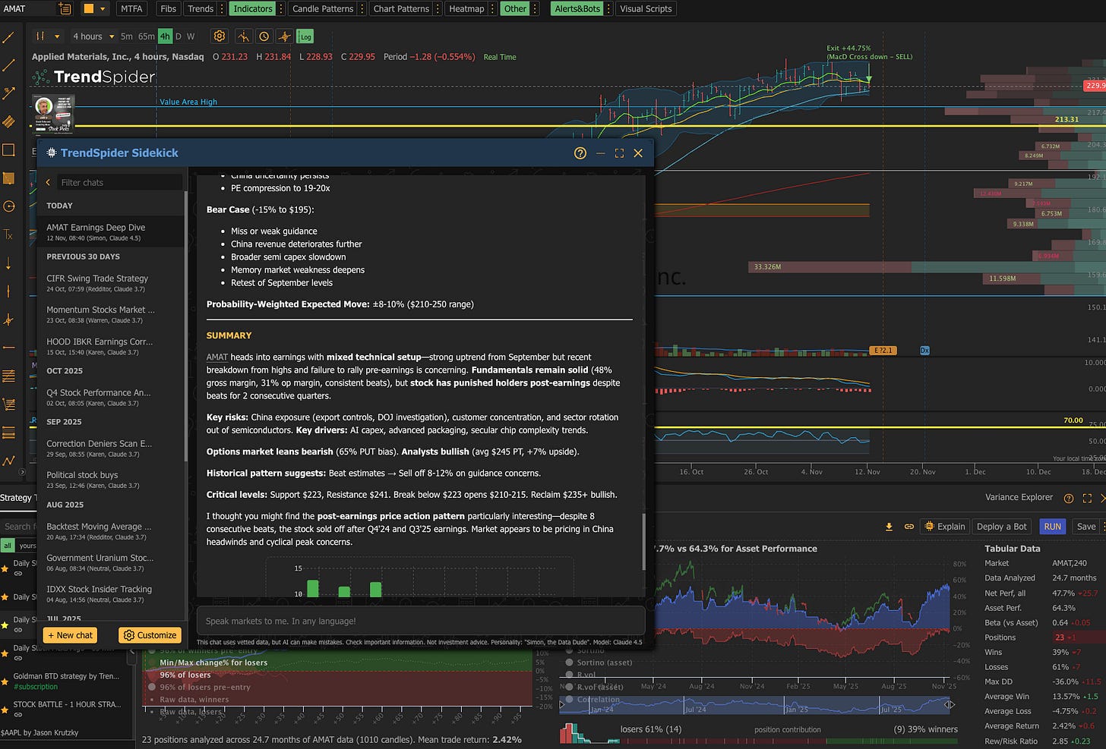Open the MTFA toolbar tab

[131, 9]
